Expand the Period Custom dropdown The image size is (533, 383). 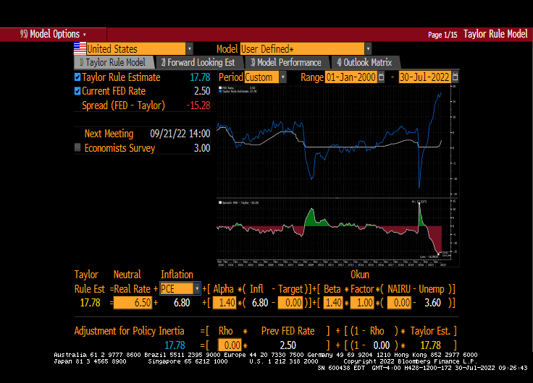point(282,77)
